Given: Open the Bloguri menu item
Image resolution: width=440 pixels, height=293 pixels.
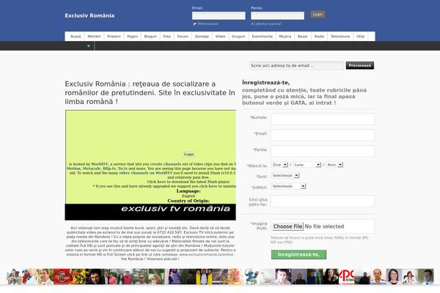Looking at the screenshot, I should (x=150, y=37).
